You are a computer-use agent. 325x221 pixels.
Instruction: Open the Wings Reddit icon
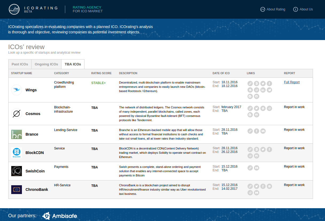257,90
